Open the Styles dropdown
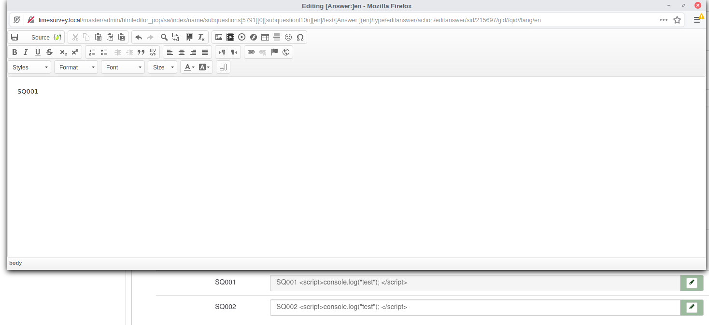This screenshot has height=325, width=709. point(30,67)
